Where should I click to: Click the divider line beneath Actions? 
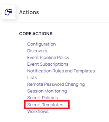(x=64, y=22)
